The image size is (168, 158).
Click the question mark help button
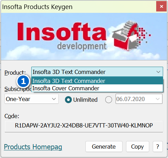(x=158, y=147)
